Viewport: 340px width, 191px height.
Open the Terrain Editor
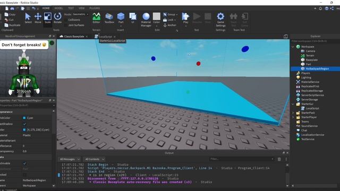tap(96, 18)
